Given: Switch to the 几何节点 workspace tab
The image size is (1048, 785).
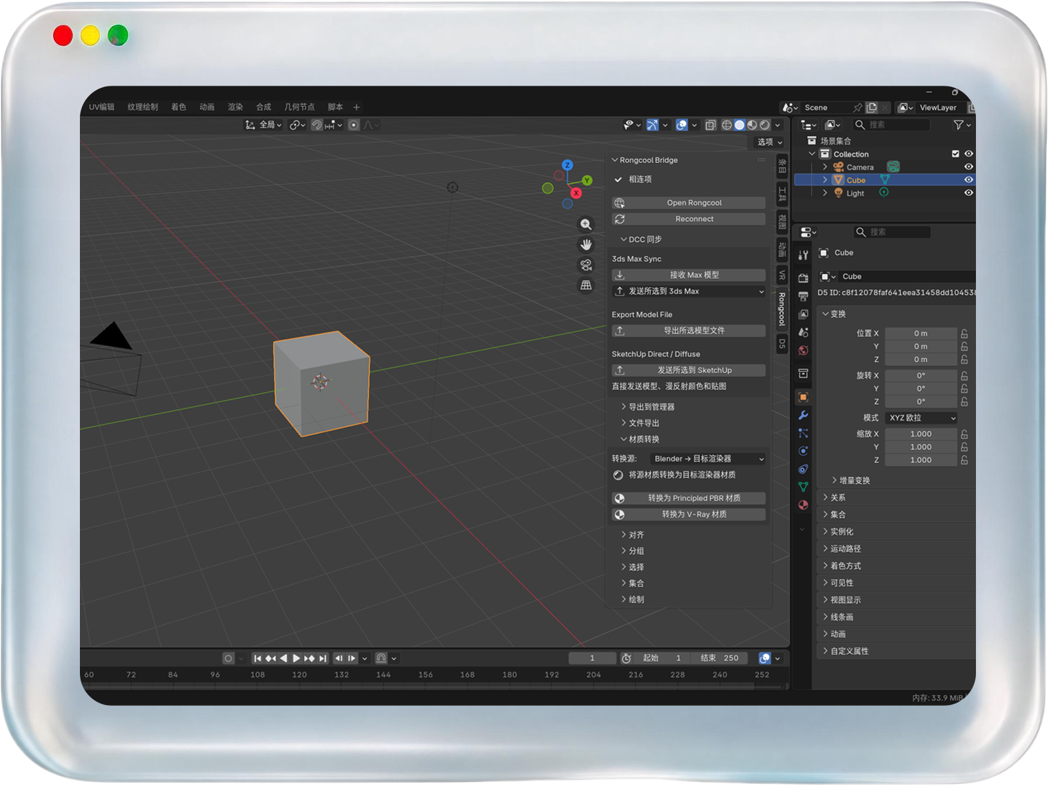Looking at the screenshot, I should click(x=299, y=107).
